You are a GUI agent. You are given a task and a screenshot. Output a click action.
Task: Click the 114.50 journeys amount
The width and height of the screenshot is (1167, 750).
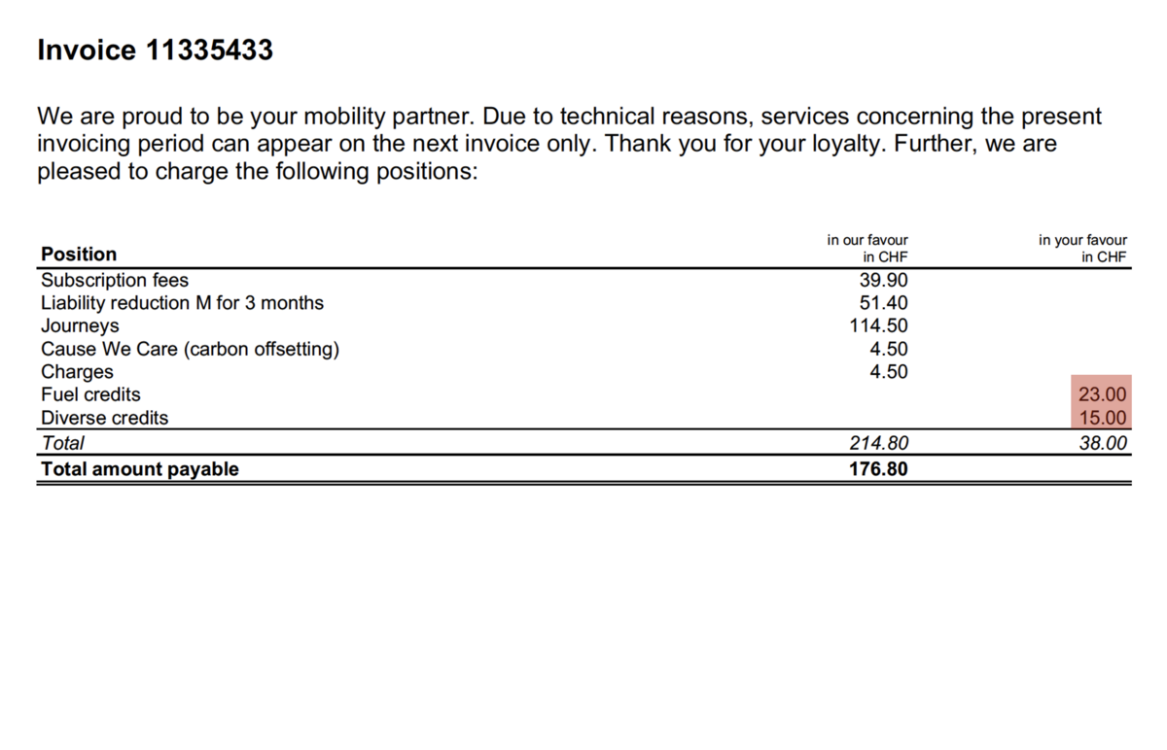[879, 326]
